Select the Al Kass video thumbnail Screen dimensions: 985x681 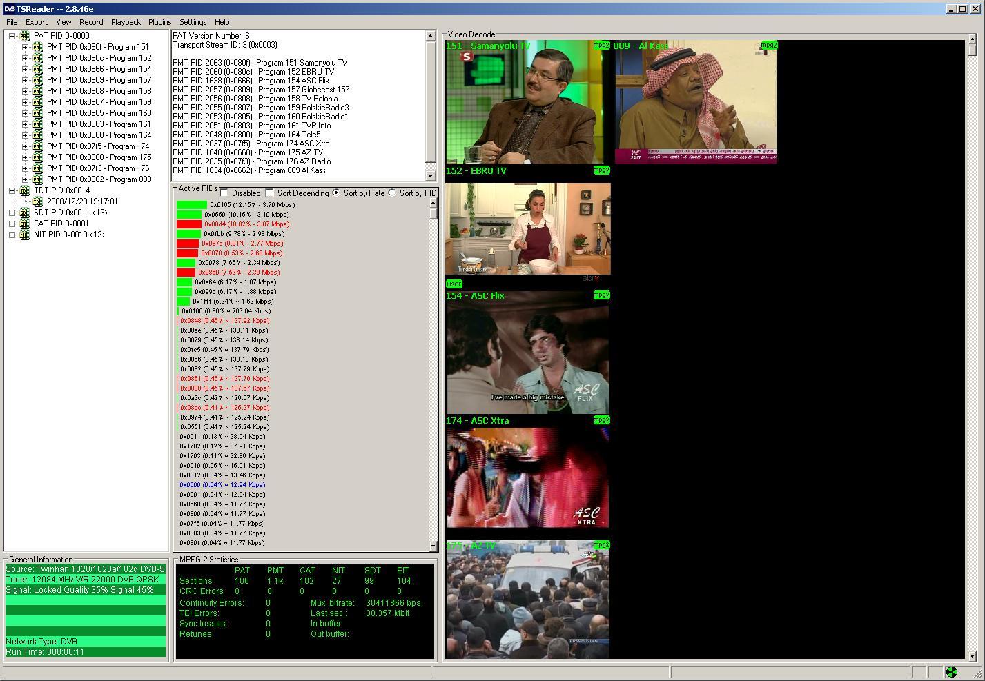pyautogui.click(x=696, y=102)
